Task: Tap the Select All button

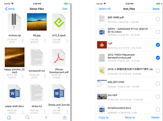Action: click(104, 9)
